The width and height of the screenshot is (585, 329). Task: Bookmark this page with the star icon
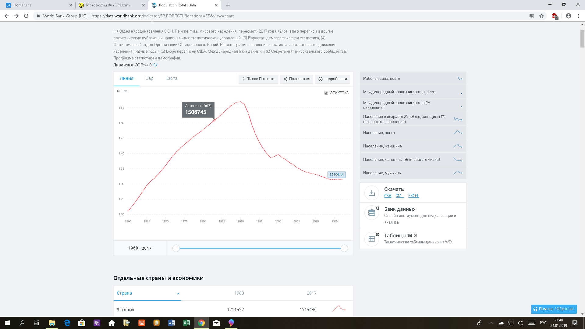click(541, 16)
